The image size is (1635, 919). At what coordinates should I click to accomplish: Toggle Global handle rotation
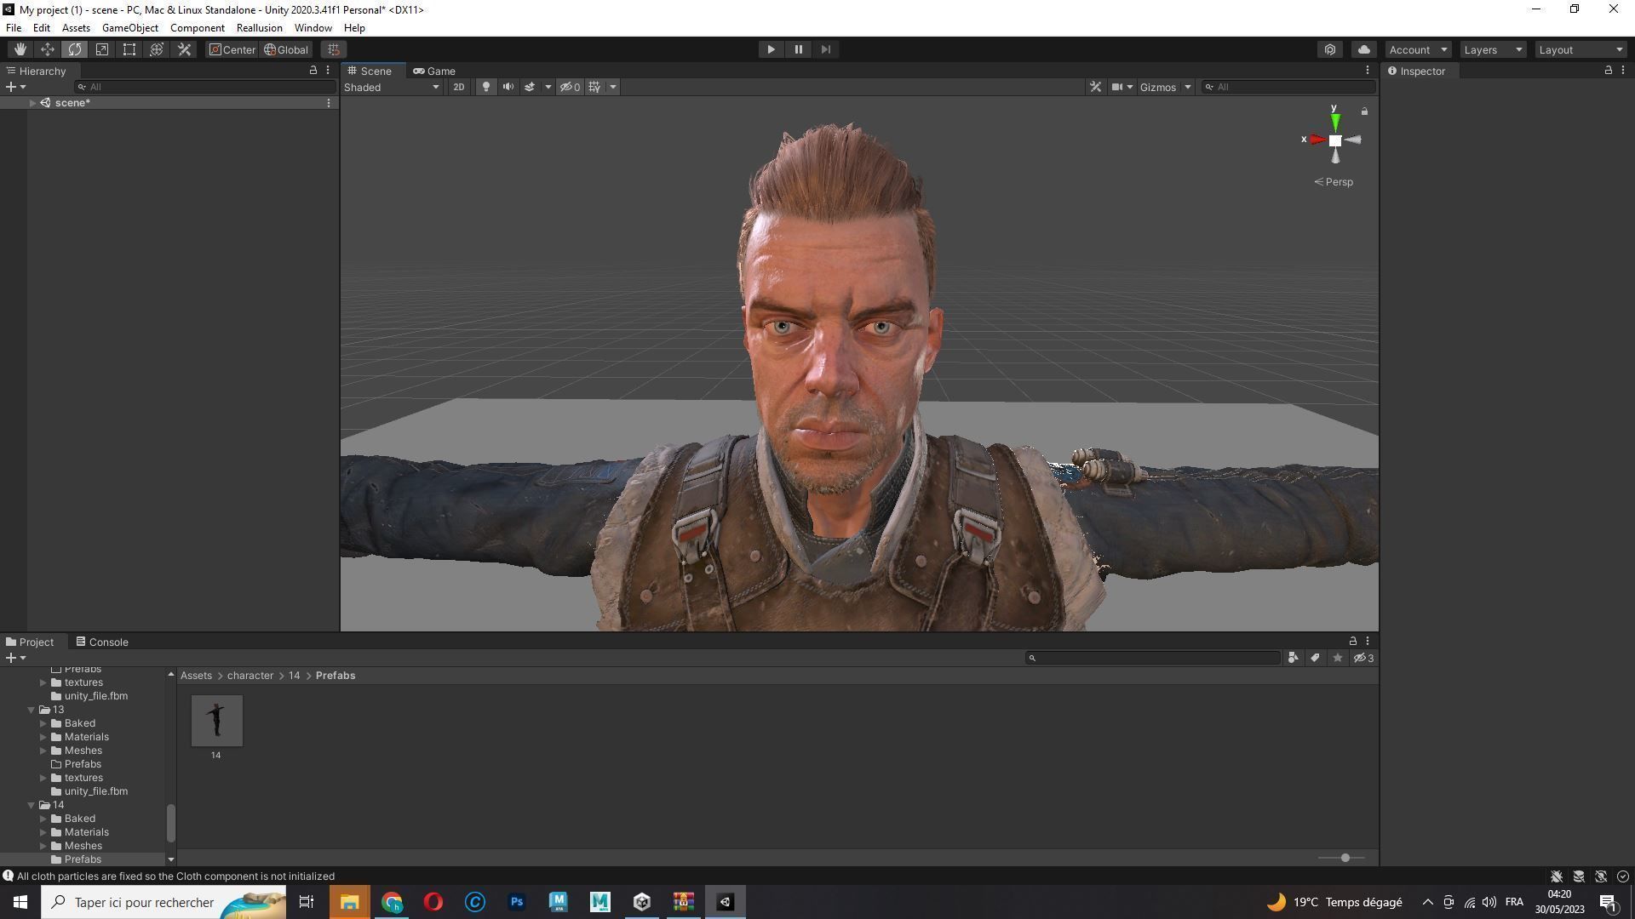coord(286,49)
